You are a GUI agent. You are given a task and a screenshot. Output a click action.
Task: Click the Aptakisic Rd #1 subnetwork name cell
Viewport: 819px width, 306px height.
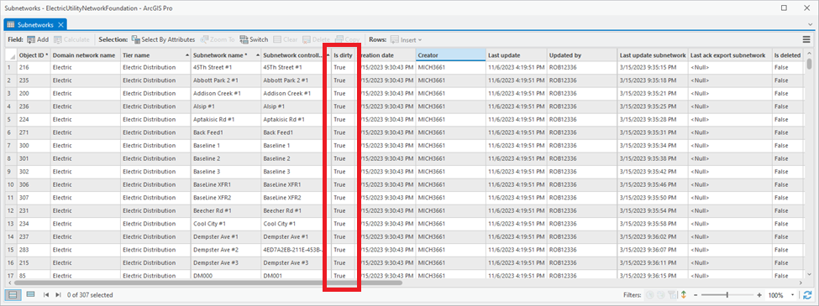pyautogui.click(x=226, y=119)
